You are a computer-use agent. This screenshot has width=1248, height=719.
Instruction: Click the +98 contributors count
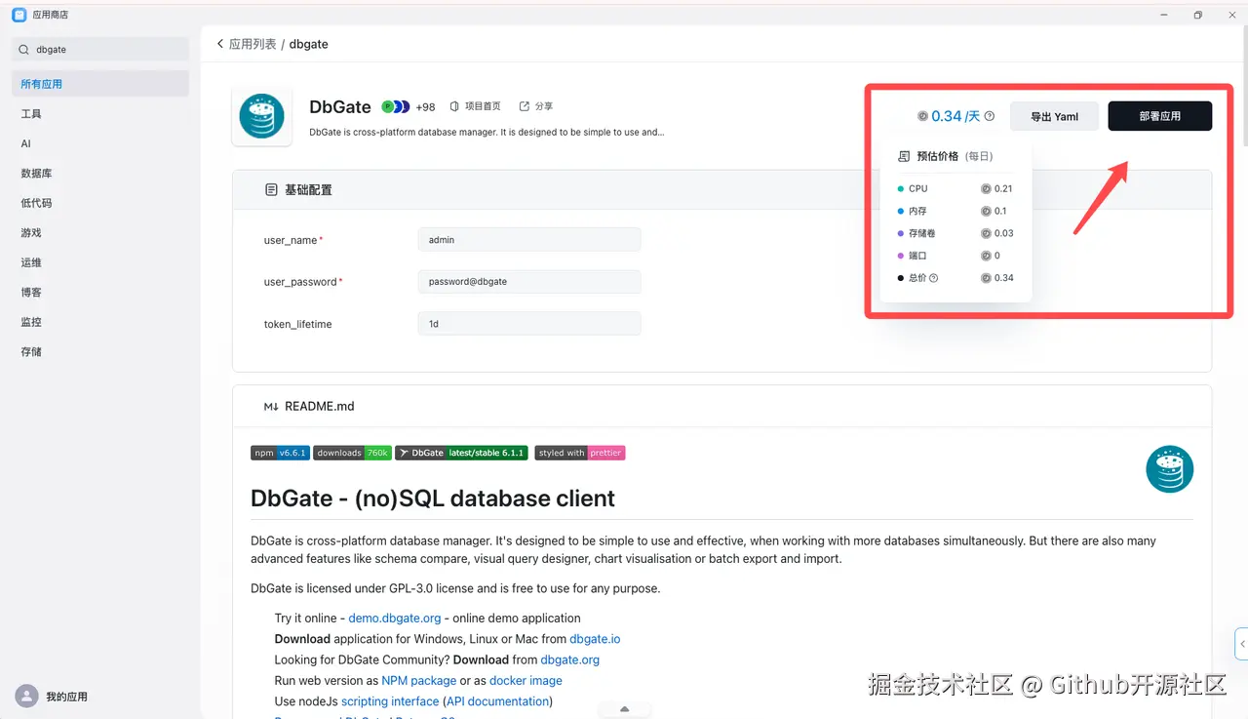click(426, 107)
